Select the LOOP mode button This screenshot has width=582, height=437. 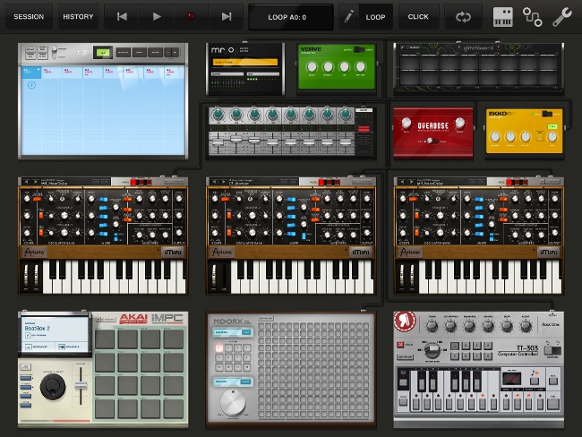pos(375,17)
